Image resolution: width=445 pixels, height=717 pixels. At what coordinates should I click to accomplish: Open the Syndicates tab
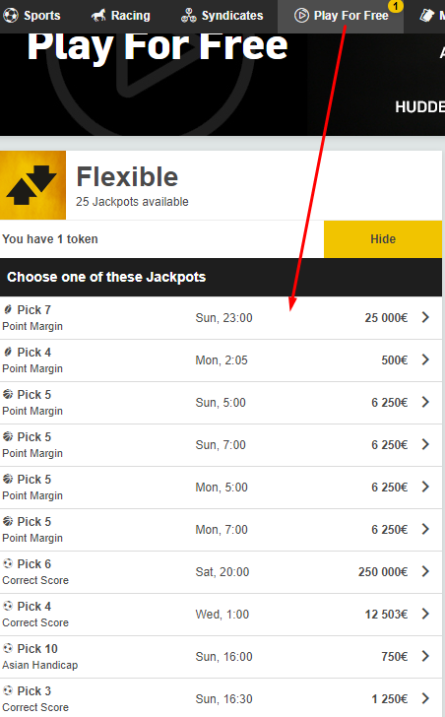(x=222, y=16)
